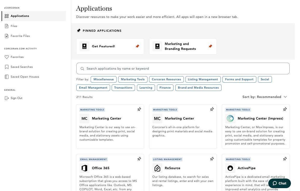Click the ActivePipe app logo icon
Image resolution: width=300 pixels, height=191 pixels.
(230, 168)
